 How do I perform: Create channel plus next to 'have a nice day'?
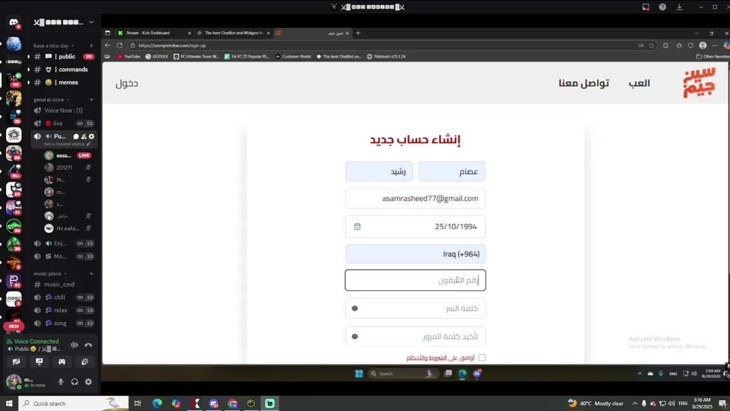[x=91, y=46]
